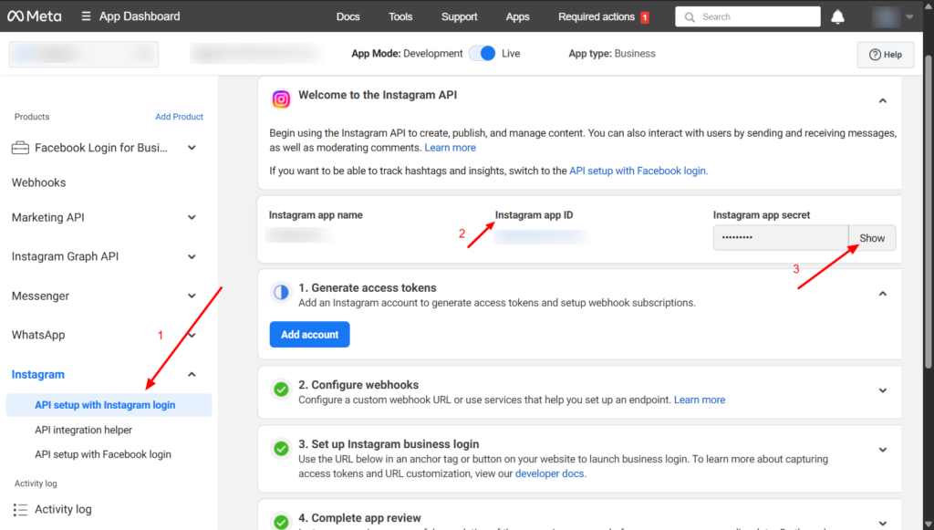Open Required actions

(597, 16)
